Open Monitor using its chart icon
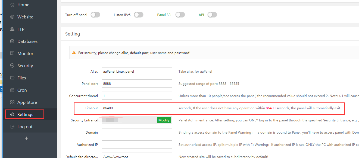The width and height of the screenshot is (359, 158). (x=12, y=54)
